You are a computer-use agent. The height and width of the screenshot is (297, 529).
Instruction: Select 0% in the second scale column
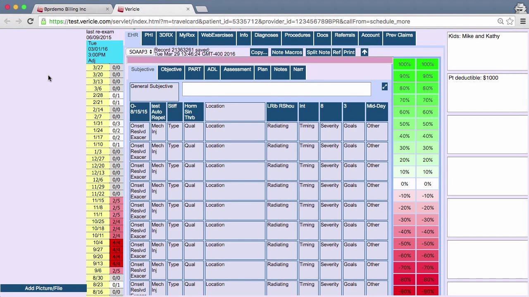point(428,184)
